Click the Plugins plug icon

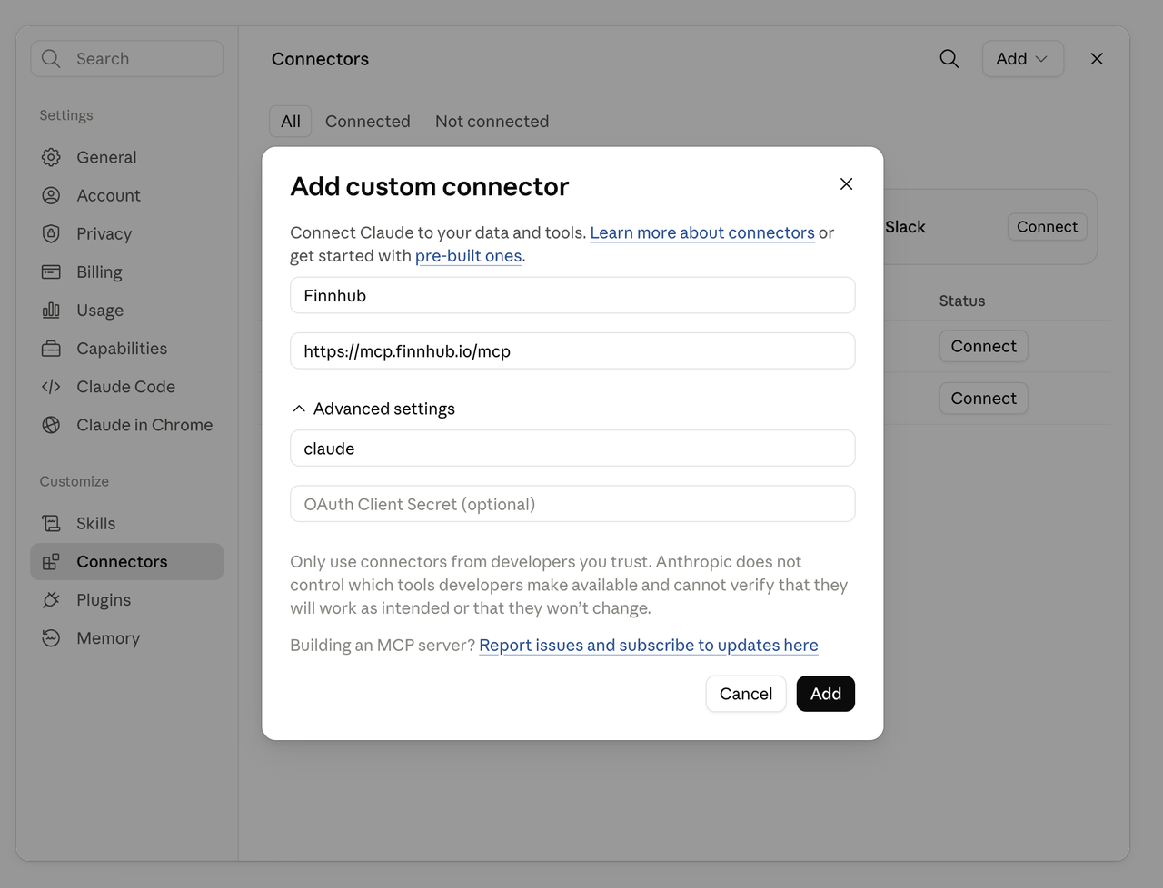pyautogui.click(x=51, y=599)
